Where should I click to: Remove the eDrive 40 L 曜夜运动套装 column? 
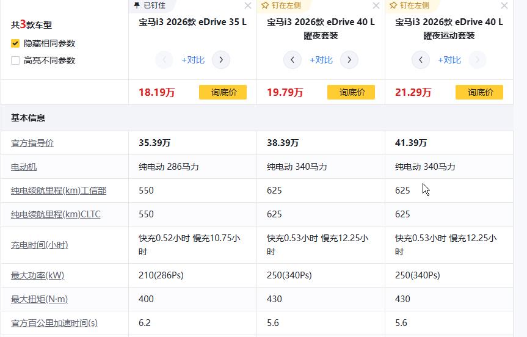[x=504, y=6]
